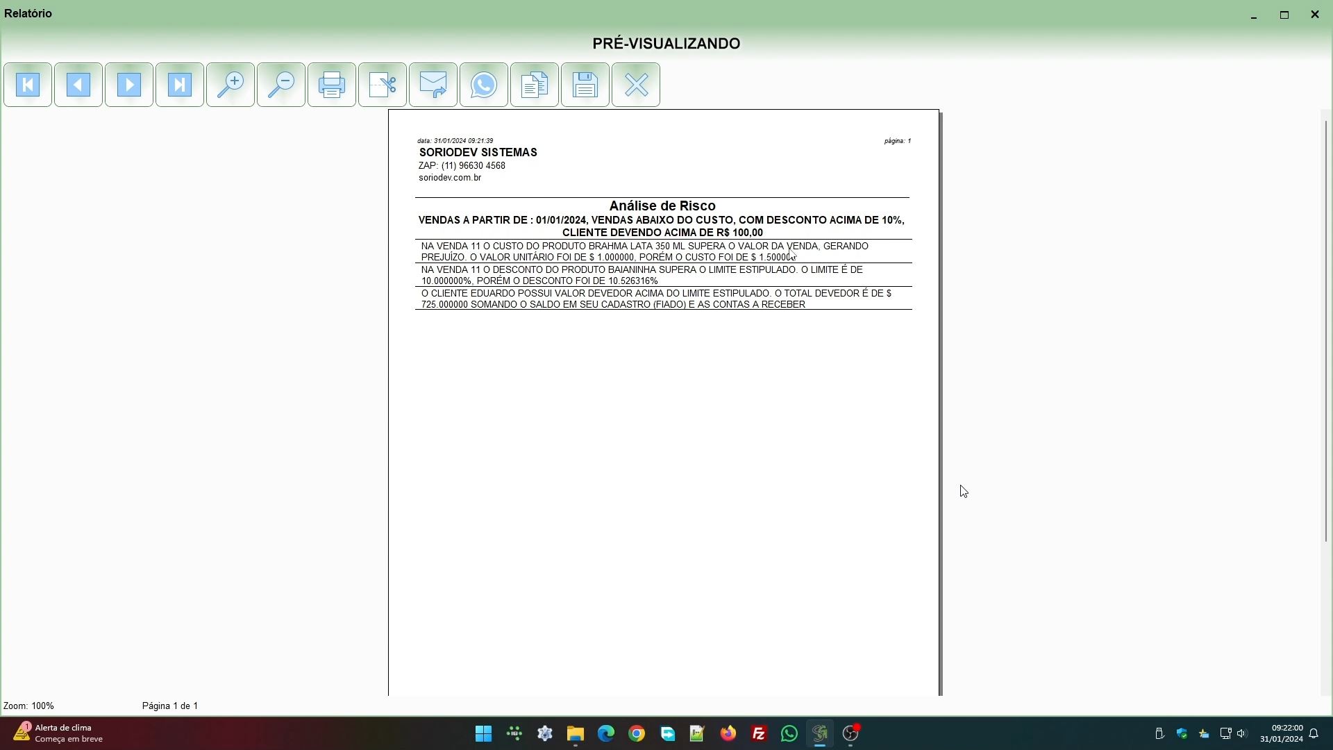The image size is (1333, 750).
Task: Zoom in with magnifier plus icon
Action: click(230, 85)
